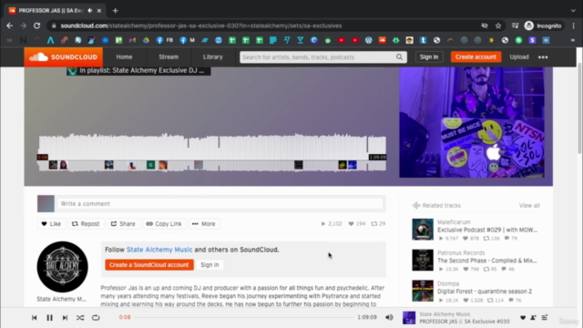Toggle shuffle in the player
583x328 pixels.
coord(80,318)
